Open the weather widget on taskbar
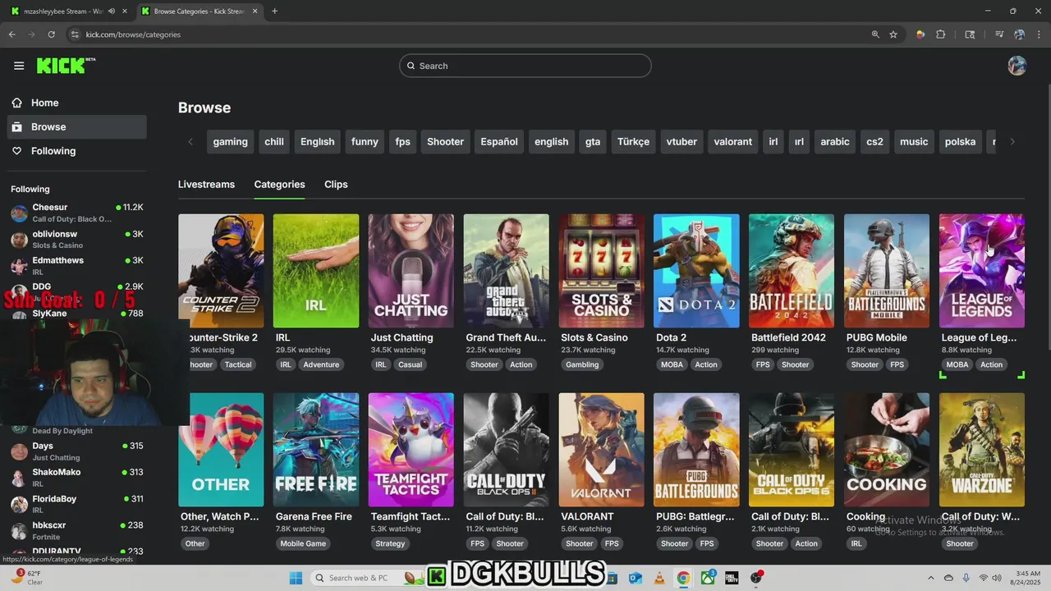 25,578
